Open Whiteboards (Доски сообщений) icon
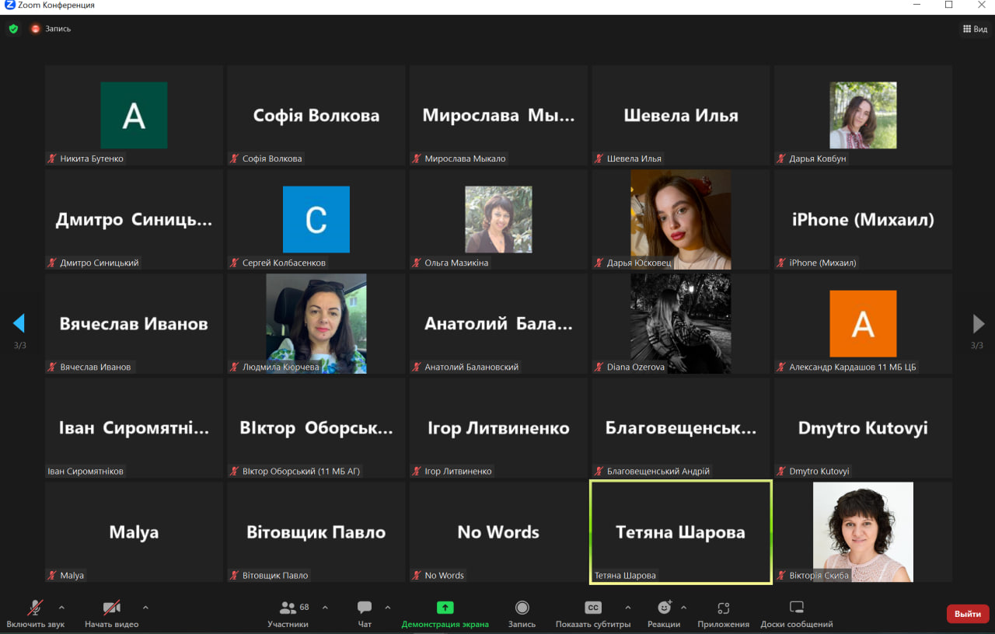Viewport: 995px width, 634px height. click(x=796, y=608)
